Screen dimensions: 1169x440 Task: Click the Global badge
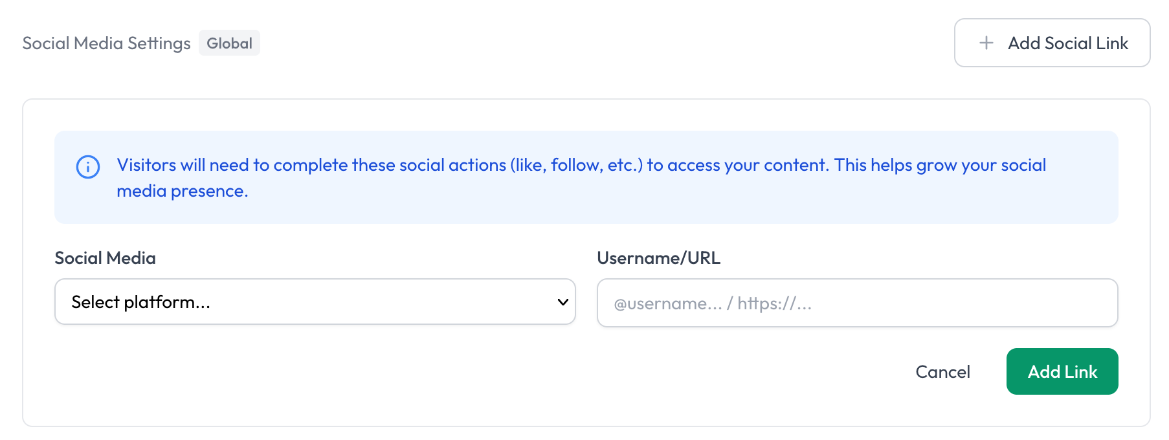[x=229, y=43]
